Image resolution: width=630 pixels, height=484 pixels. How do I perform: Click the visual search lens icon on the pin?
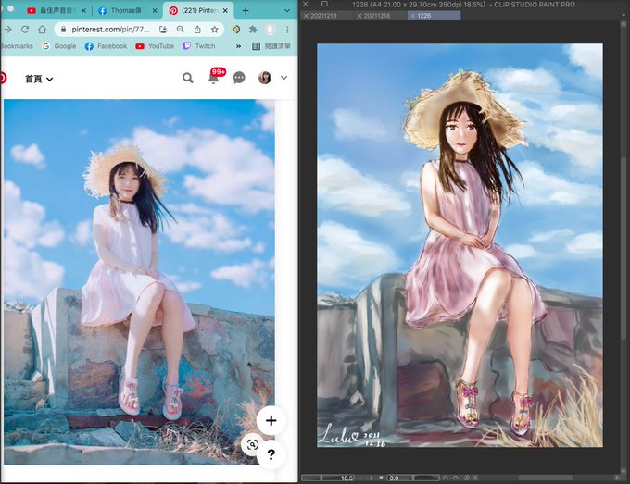[252, 444]
